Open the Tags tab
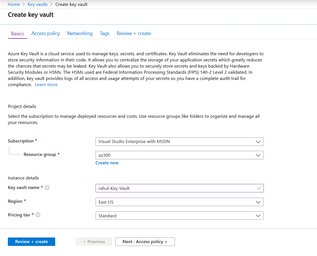The height and width of the screenshot is (256, 317). click(105, 33)
